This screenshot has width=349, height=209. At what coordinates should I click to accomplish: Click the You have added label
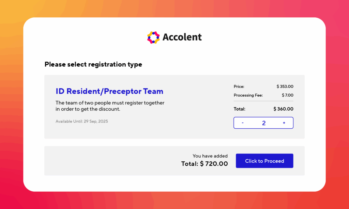point(210,156)
